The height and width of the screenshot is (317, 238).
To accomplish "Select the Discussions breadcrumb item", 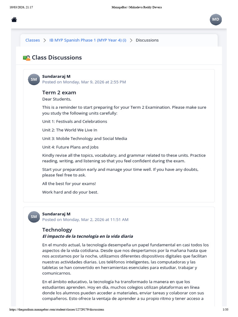I will [147, 40].
